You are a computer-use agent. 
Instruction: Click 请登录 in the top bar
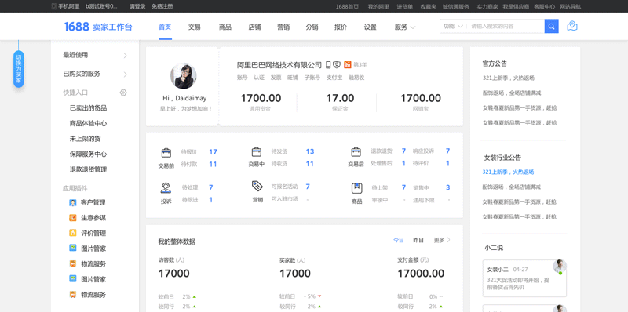pos(137,6)
